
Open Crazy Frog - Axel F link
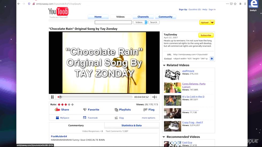(x=192, y=122)
